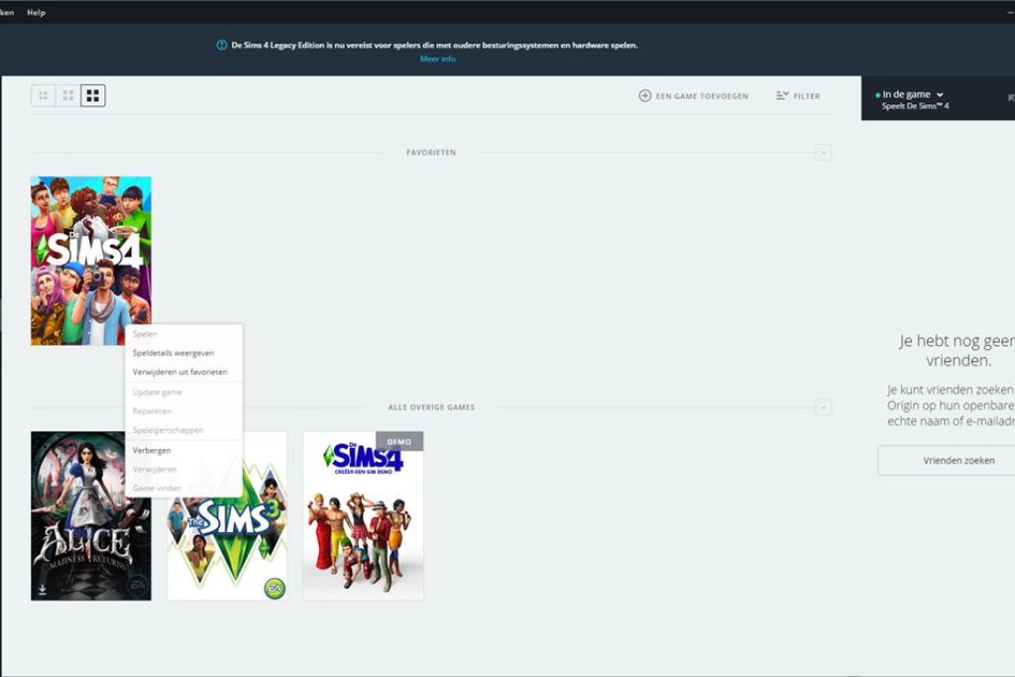
Task: Switch to the small tile grid view
Action: point(44,96)
